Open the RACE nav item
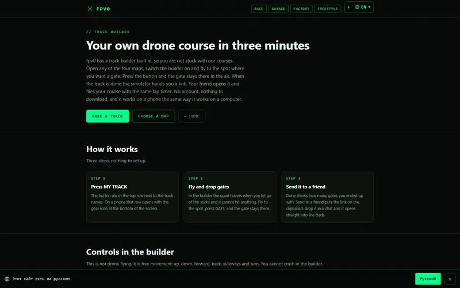This screenshot has width=460, height=288. pyautogui.click(x=259, y=9)
